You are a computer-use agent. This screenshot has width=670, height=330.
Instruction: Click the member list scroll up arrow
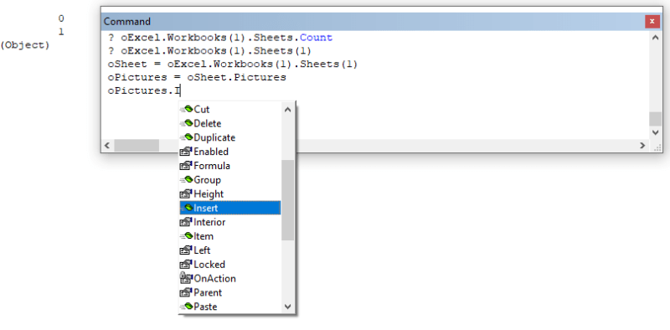287,110
